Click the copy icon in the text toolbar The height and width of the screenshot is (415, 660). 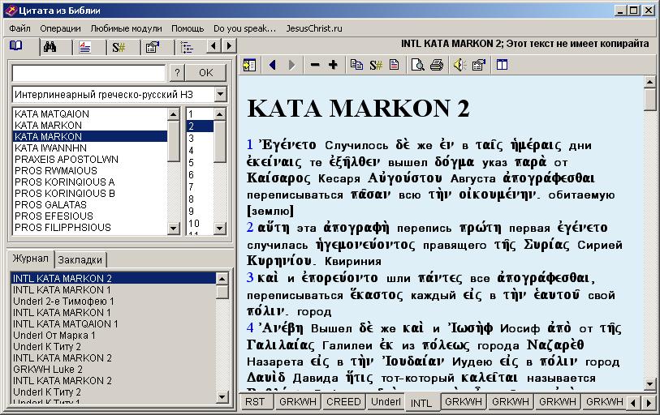(356, 65)
